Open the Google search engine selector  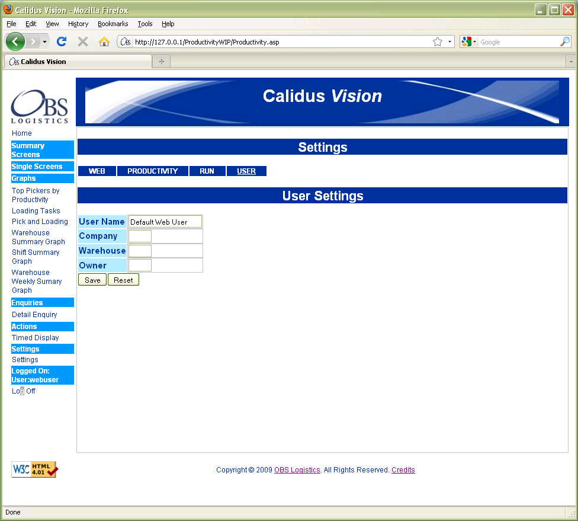[x=469, y=41]
